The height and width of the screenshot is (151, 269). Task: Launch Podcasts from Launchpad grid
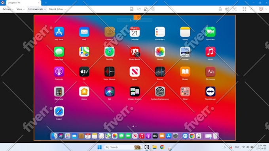click(x=59, y=72)
